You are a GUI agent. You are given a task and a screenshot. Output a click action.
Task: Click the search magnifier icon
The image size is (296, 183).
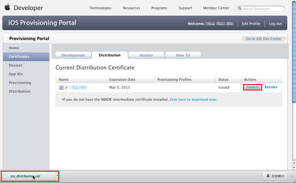[240, 9]
